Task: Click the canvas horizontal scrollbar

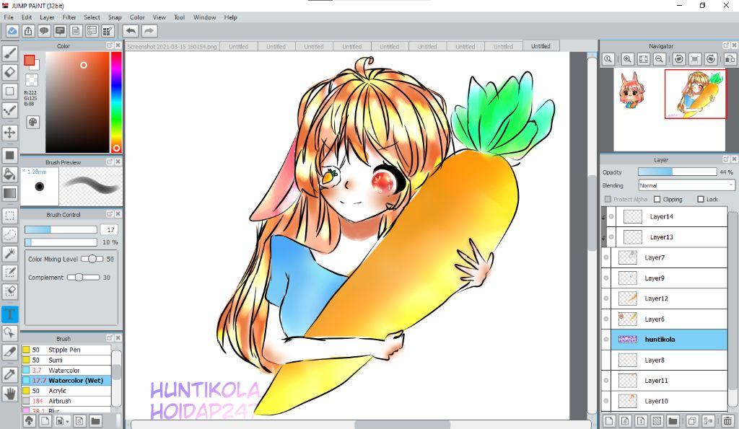Action: [361, 425]
